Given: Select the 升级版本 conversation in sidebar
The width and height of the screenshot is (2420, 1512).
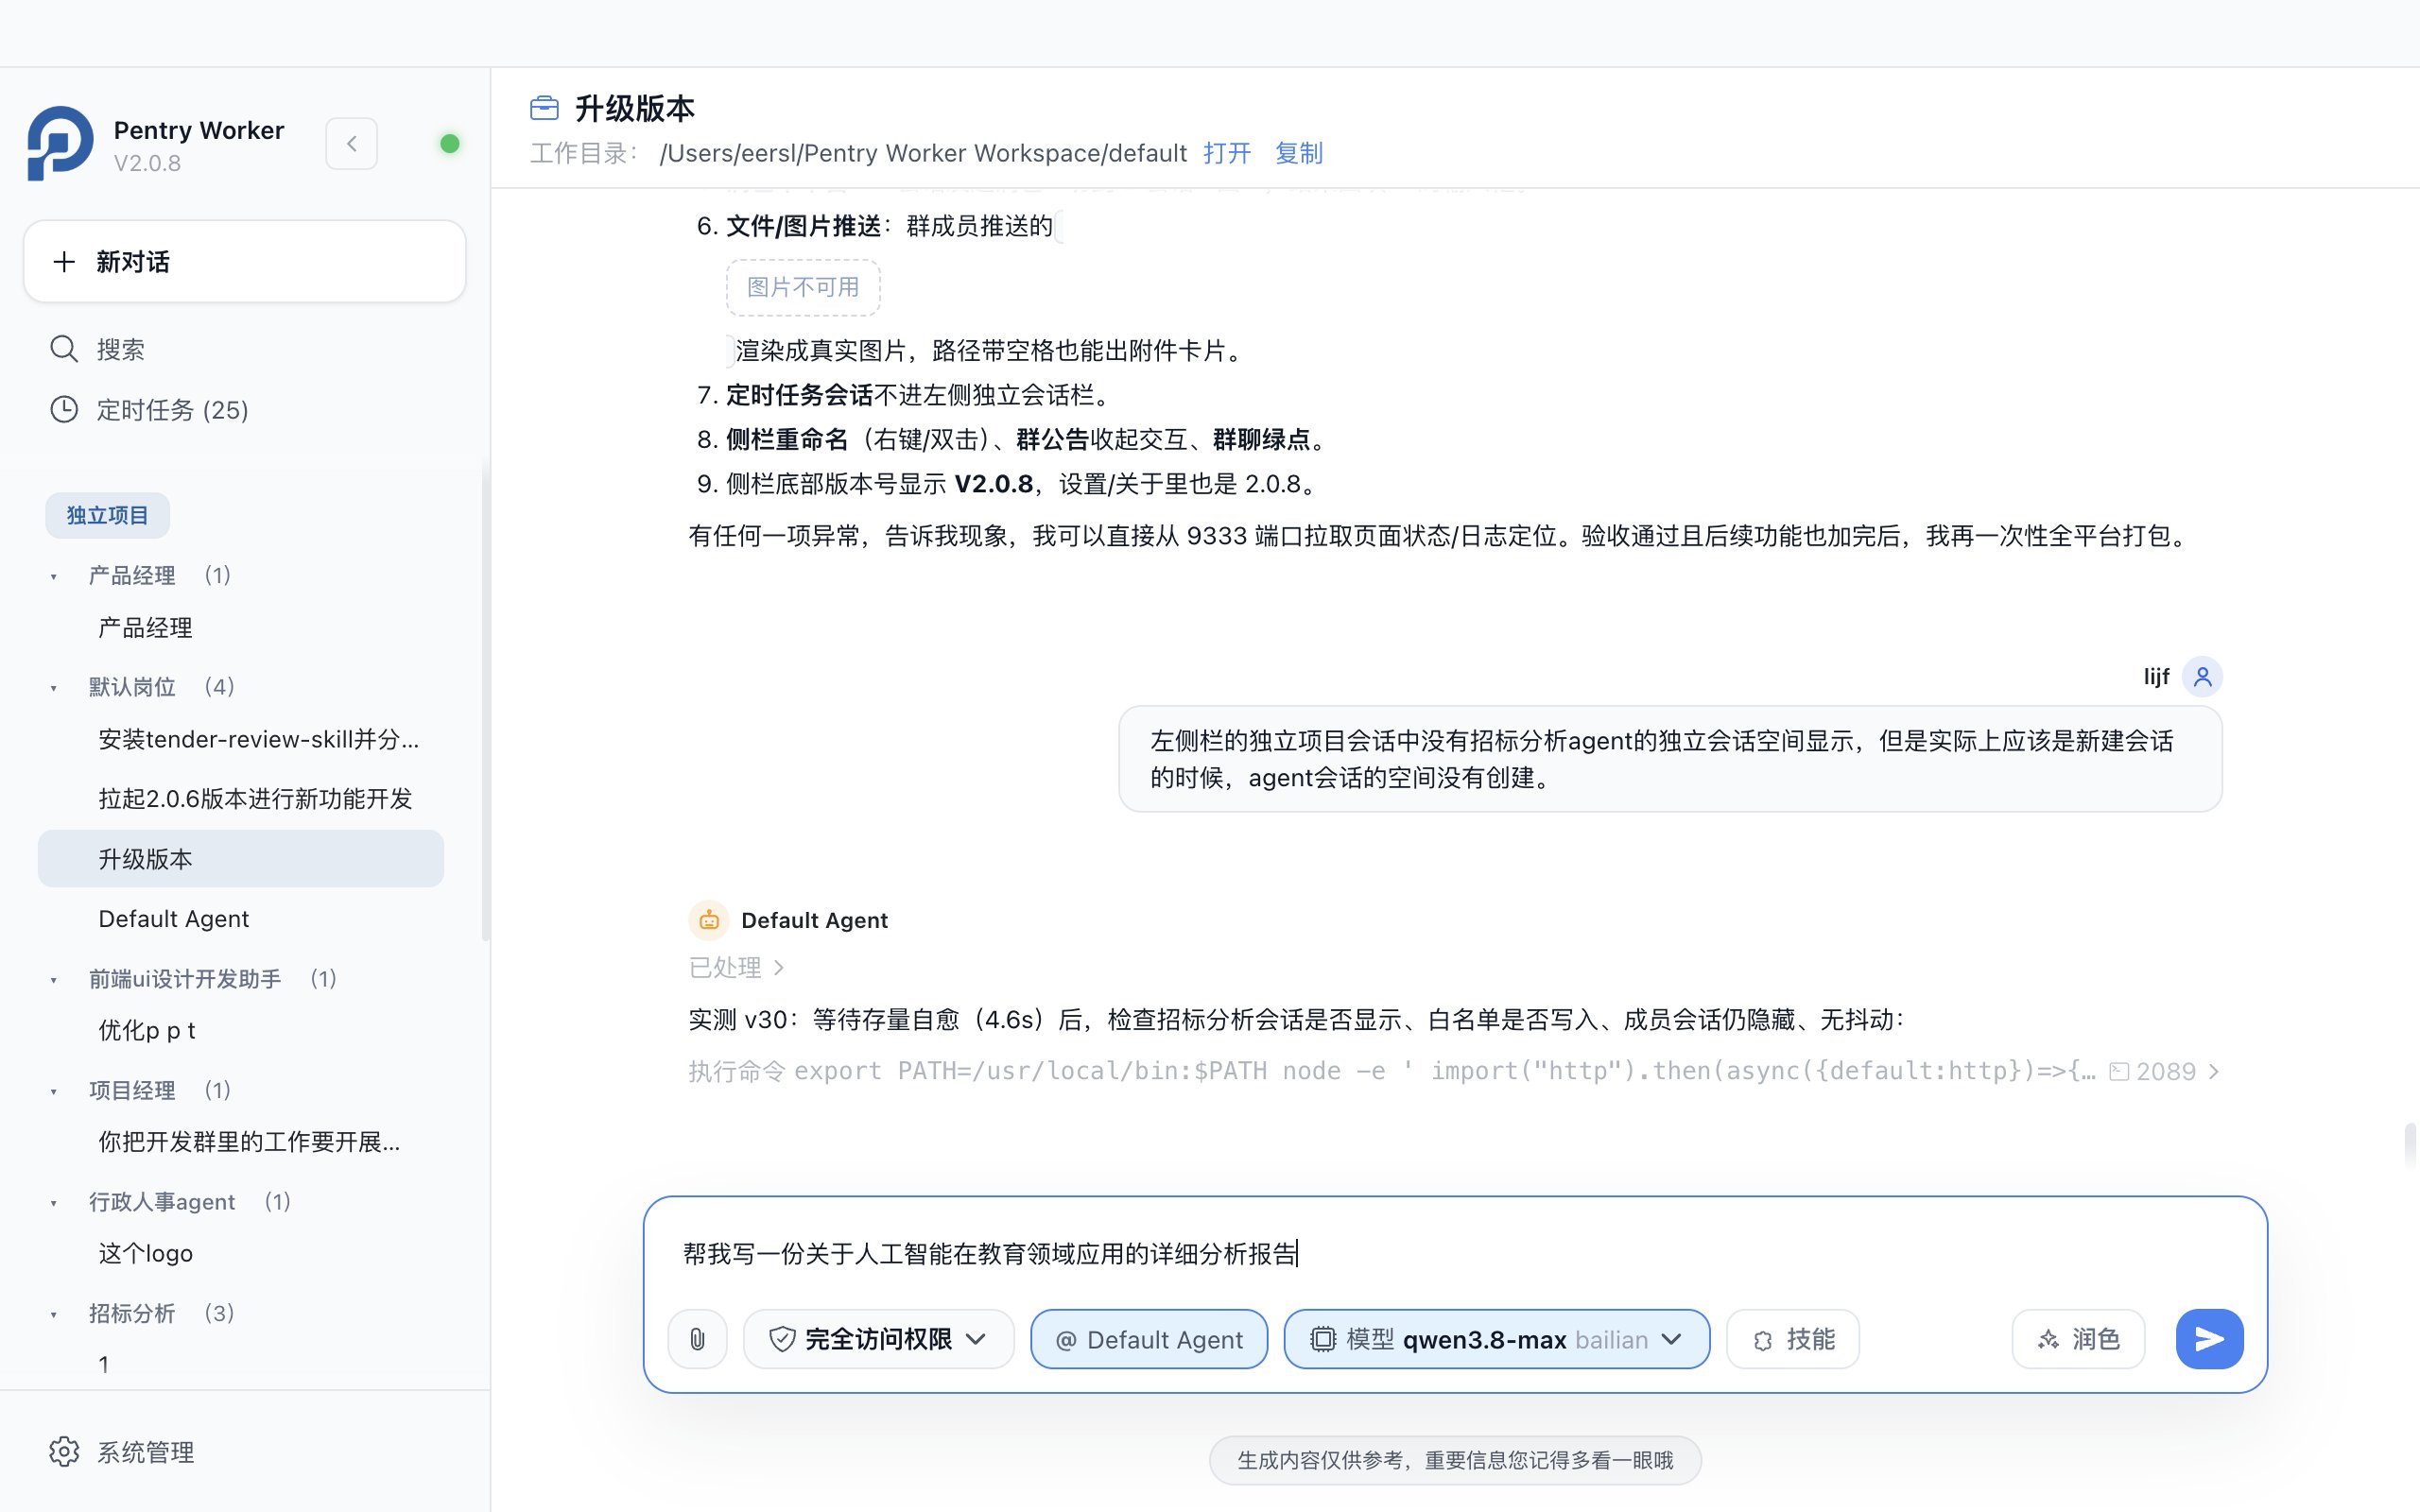Looking at the screenshot, I should pyautogui.click(x=241, y=859).
